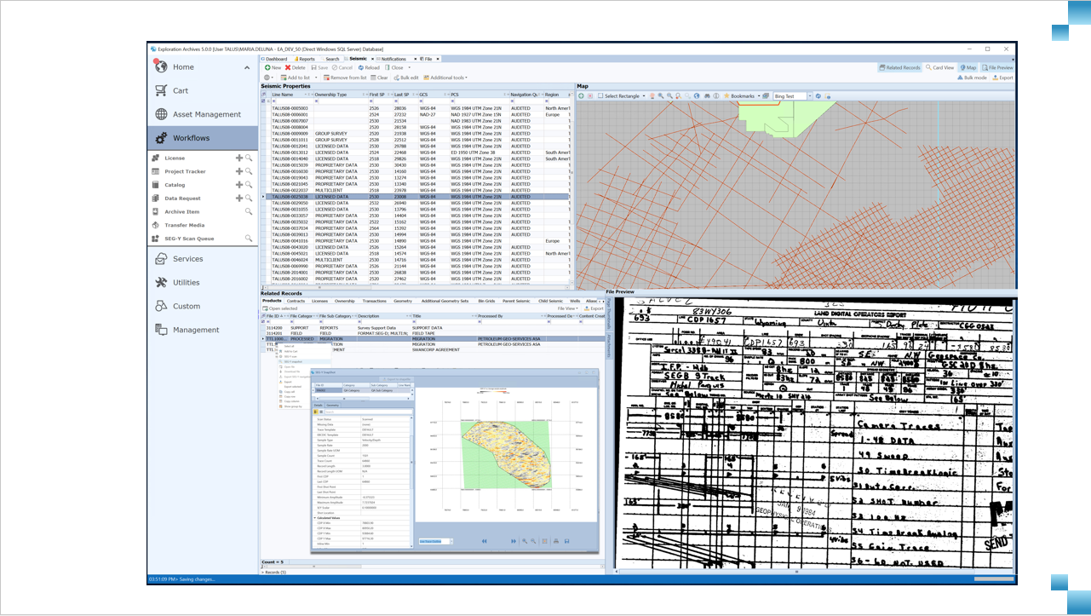This screenshot has width=1091, height=616.
Task: Click the print icon in SEG-Y Snapshot
Action: (555, 541)
